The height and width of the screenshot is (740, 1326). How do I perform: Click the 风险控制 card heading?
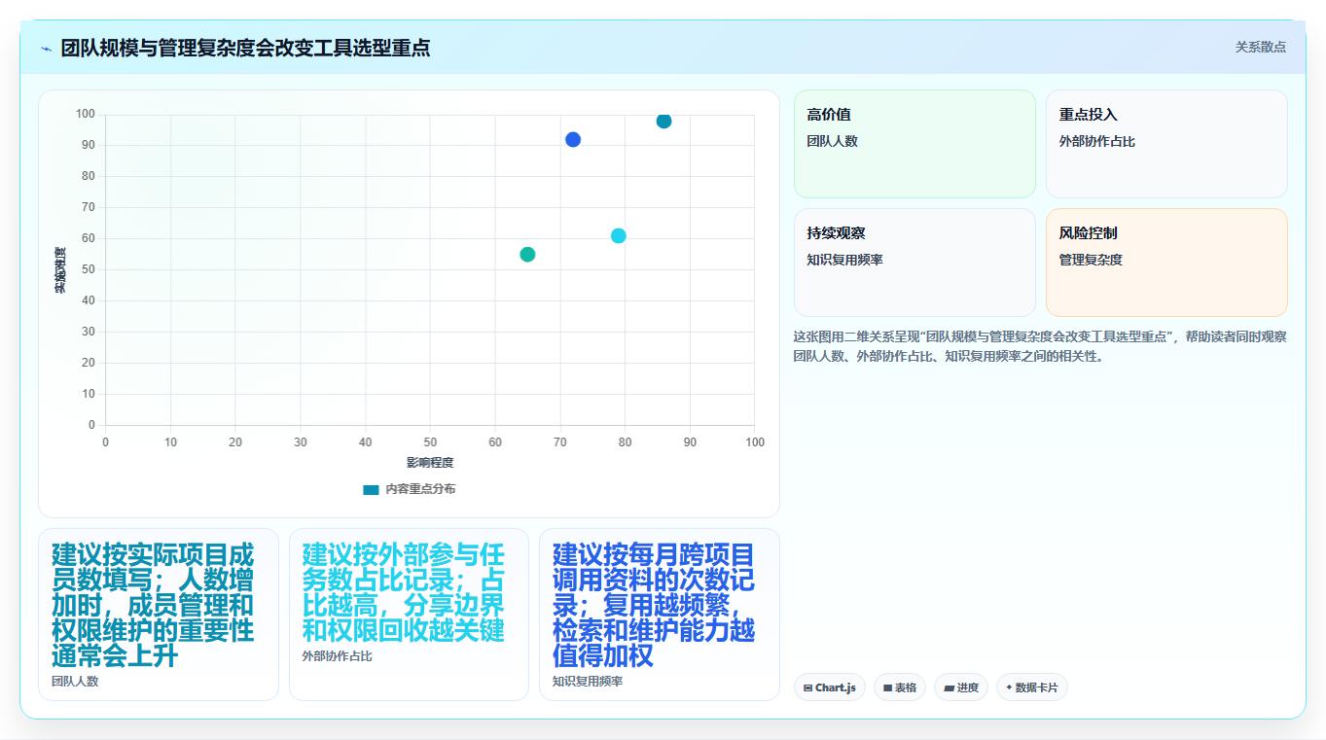[x=1089, y=233]
